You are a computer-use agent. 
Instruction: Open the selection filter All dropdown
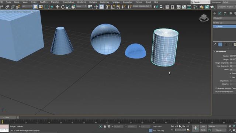pyautogui.click(x=27, y=6)
